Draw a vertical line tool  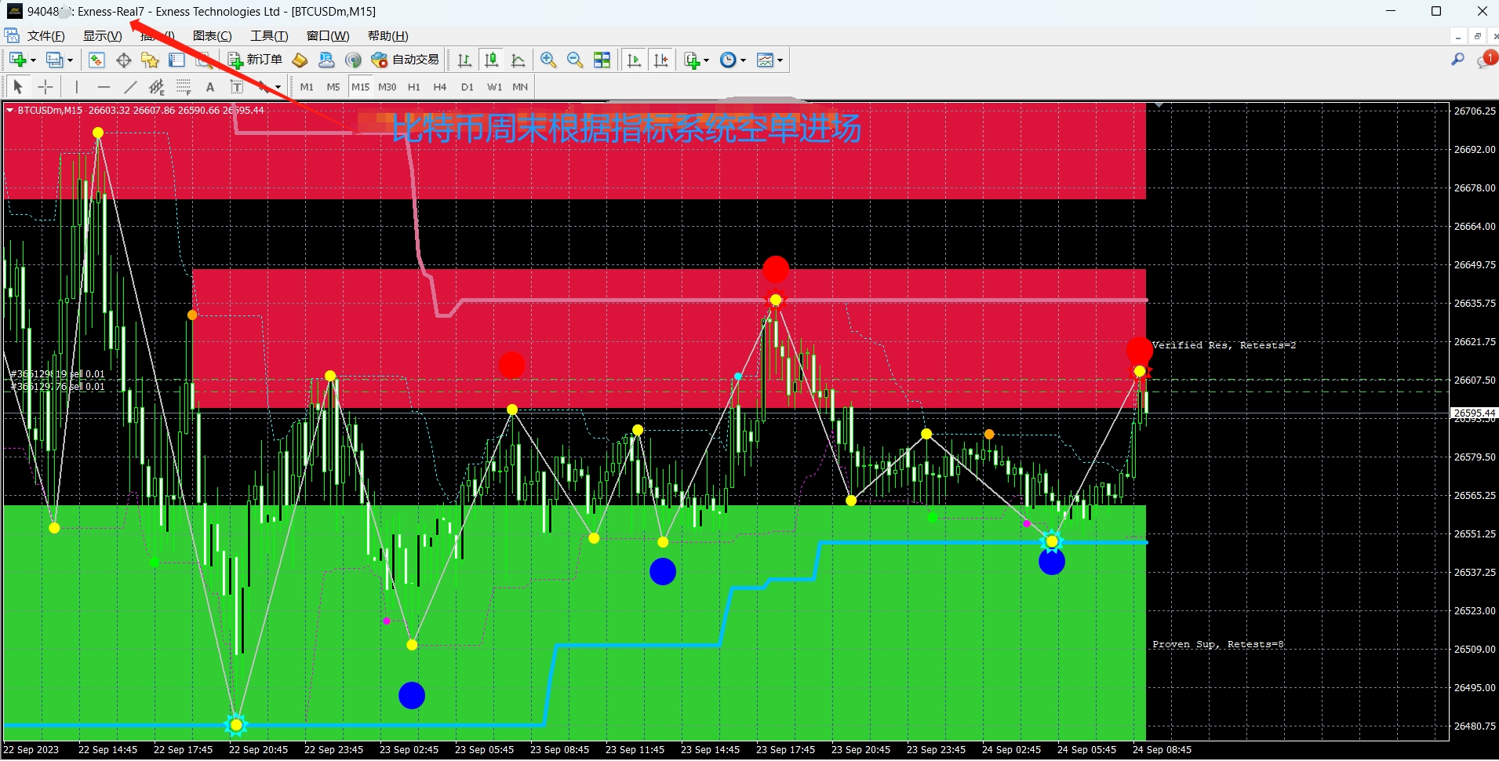tap(76, 87)
